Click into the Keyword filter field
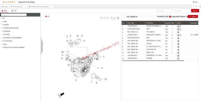 pyautogui.click(x=14, y=15)
